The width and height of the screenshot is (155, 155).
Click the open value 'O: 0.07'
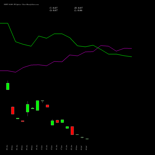[54, 11]
